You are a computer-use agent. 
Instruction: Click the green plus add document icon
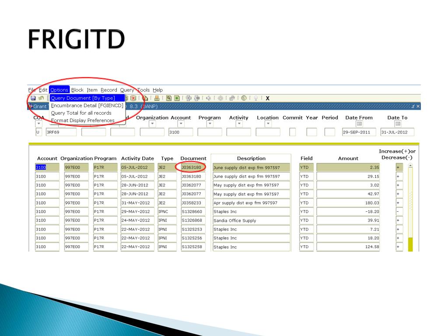pos(177,98)
